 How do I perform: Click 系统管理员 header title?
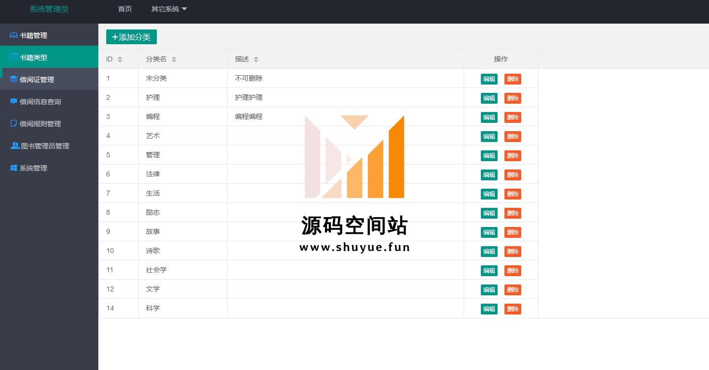pyautogui.click(x=49, y=9)
